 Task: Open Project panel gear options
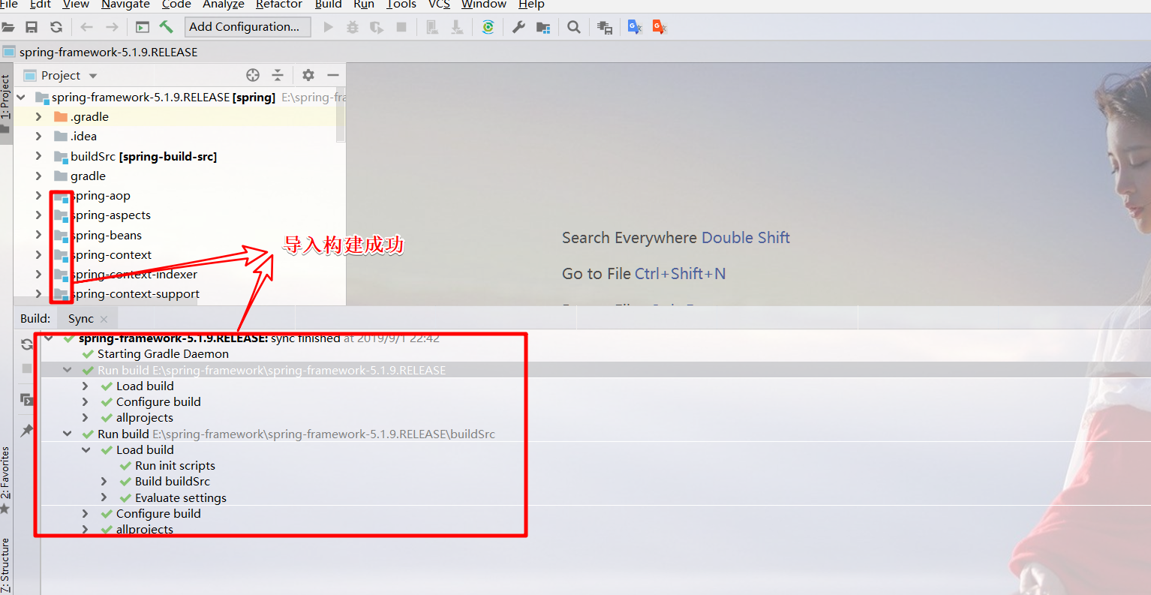[x=308, y=75]
